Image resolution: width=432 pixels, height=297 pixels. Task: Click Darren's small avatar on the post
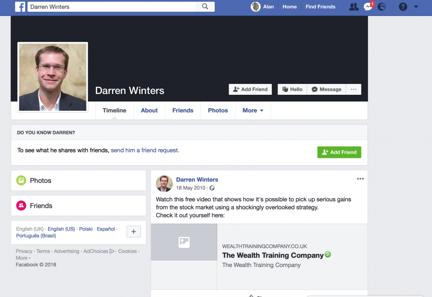164,184
